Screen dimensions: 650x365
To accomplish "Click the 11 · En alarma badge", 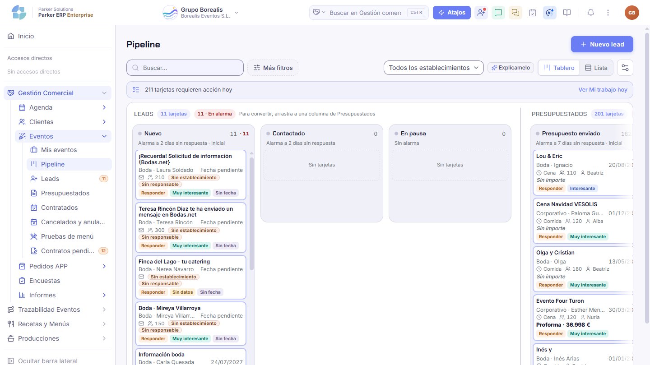I will (215, 114).
